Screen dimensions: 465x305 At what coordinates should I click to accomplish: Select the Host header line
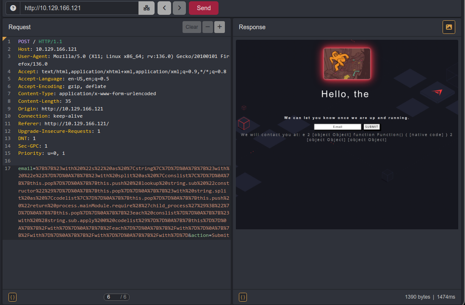[x=47, y=49]
